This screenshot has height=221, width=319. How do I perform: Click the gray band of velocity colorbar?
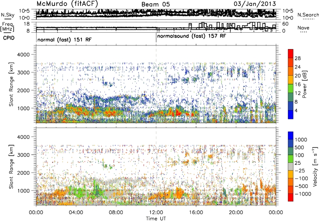[x=291, y=166]
